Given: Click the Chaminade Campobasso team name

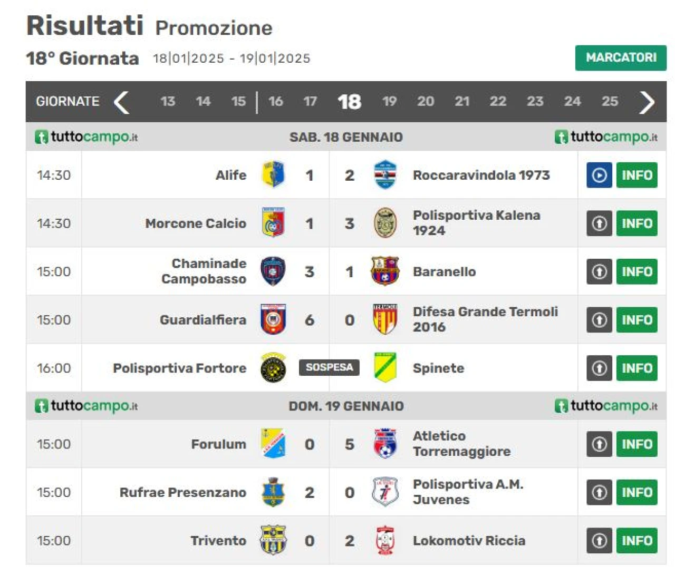Looking at the screenshot, I should (x=204, y=271).
